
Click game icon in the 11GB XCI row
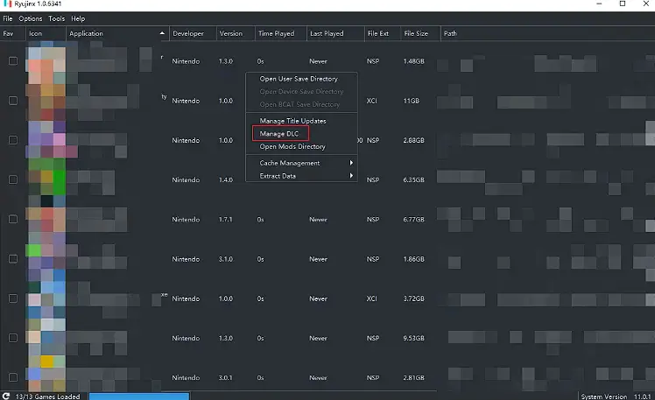click(46, 101)
